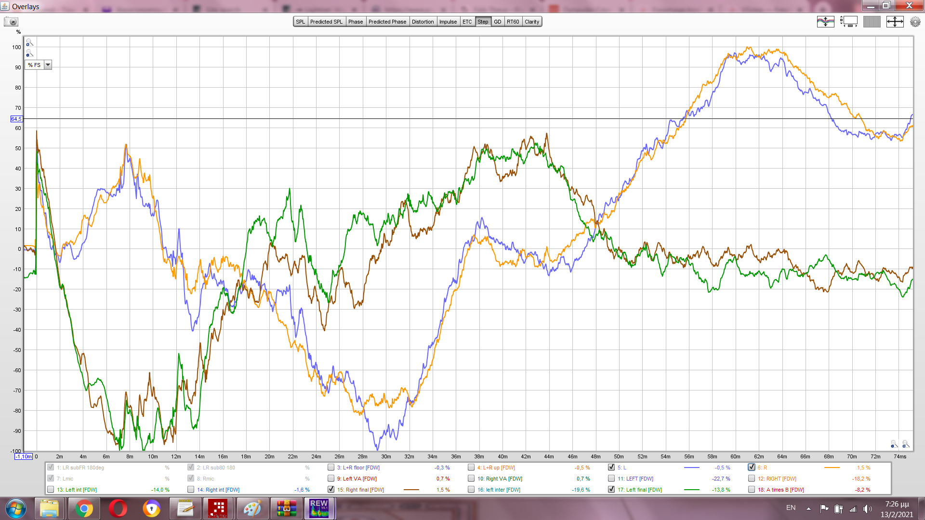Switch to the Impulse graph tab
Image resolution: width=925 pixels, height=520 pixels.
[x=448, y=22]
